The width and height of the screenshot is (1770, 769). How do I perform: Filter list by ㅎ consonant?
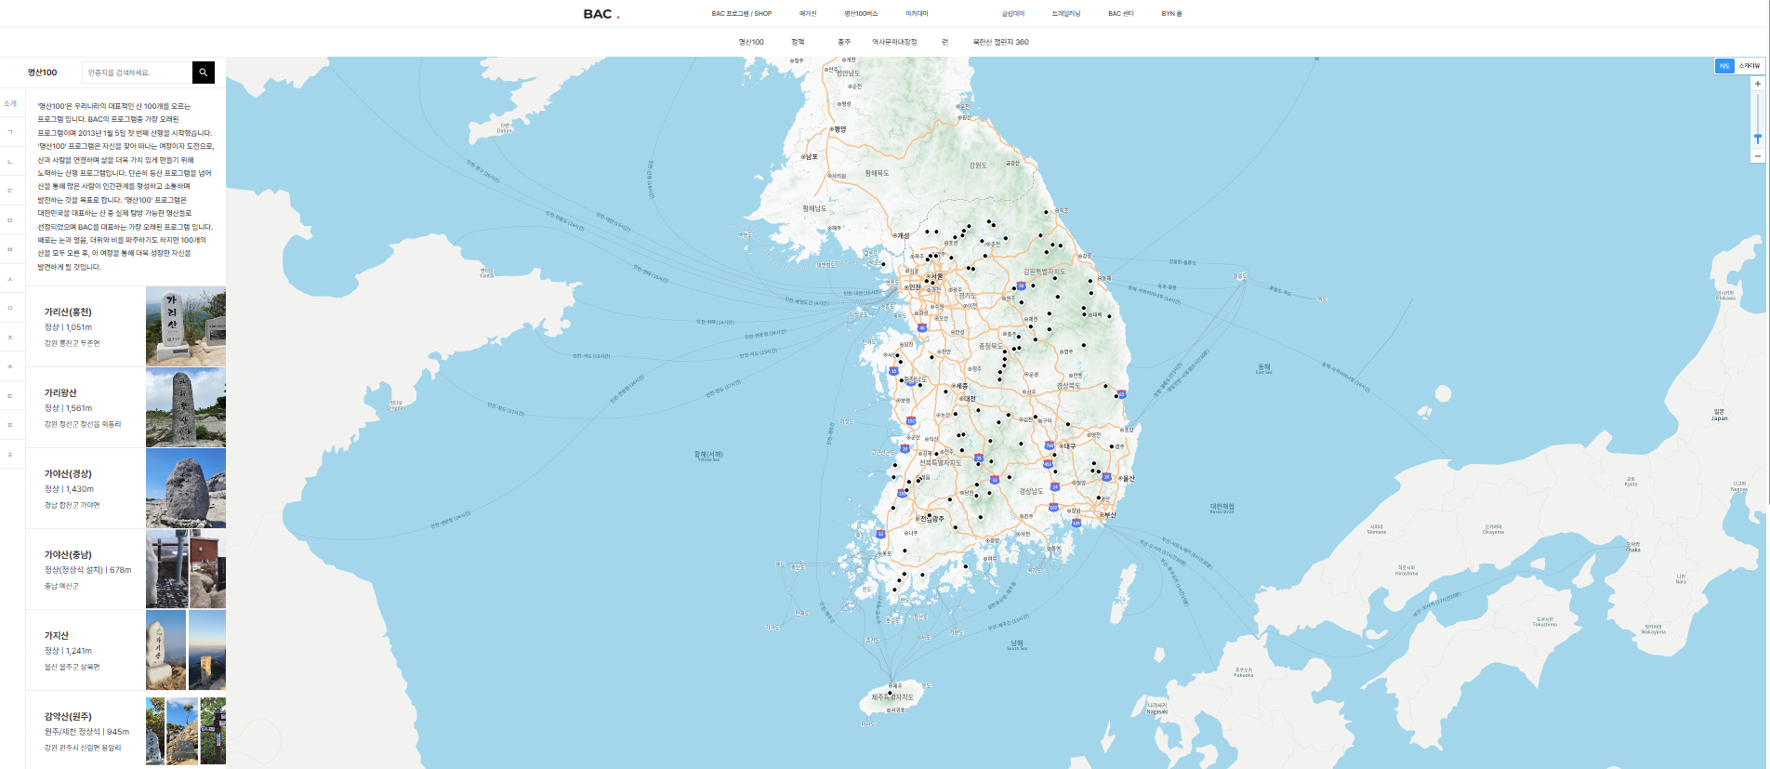10,455
